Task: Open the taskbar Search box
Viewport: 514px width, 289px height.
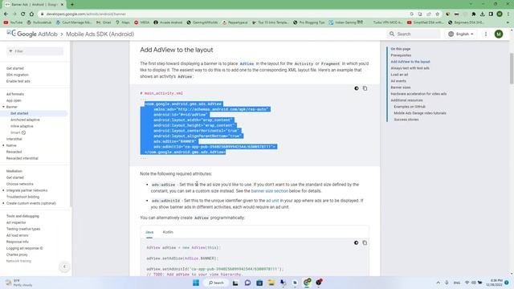Action: tap(216, 283)
